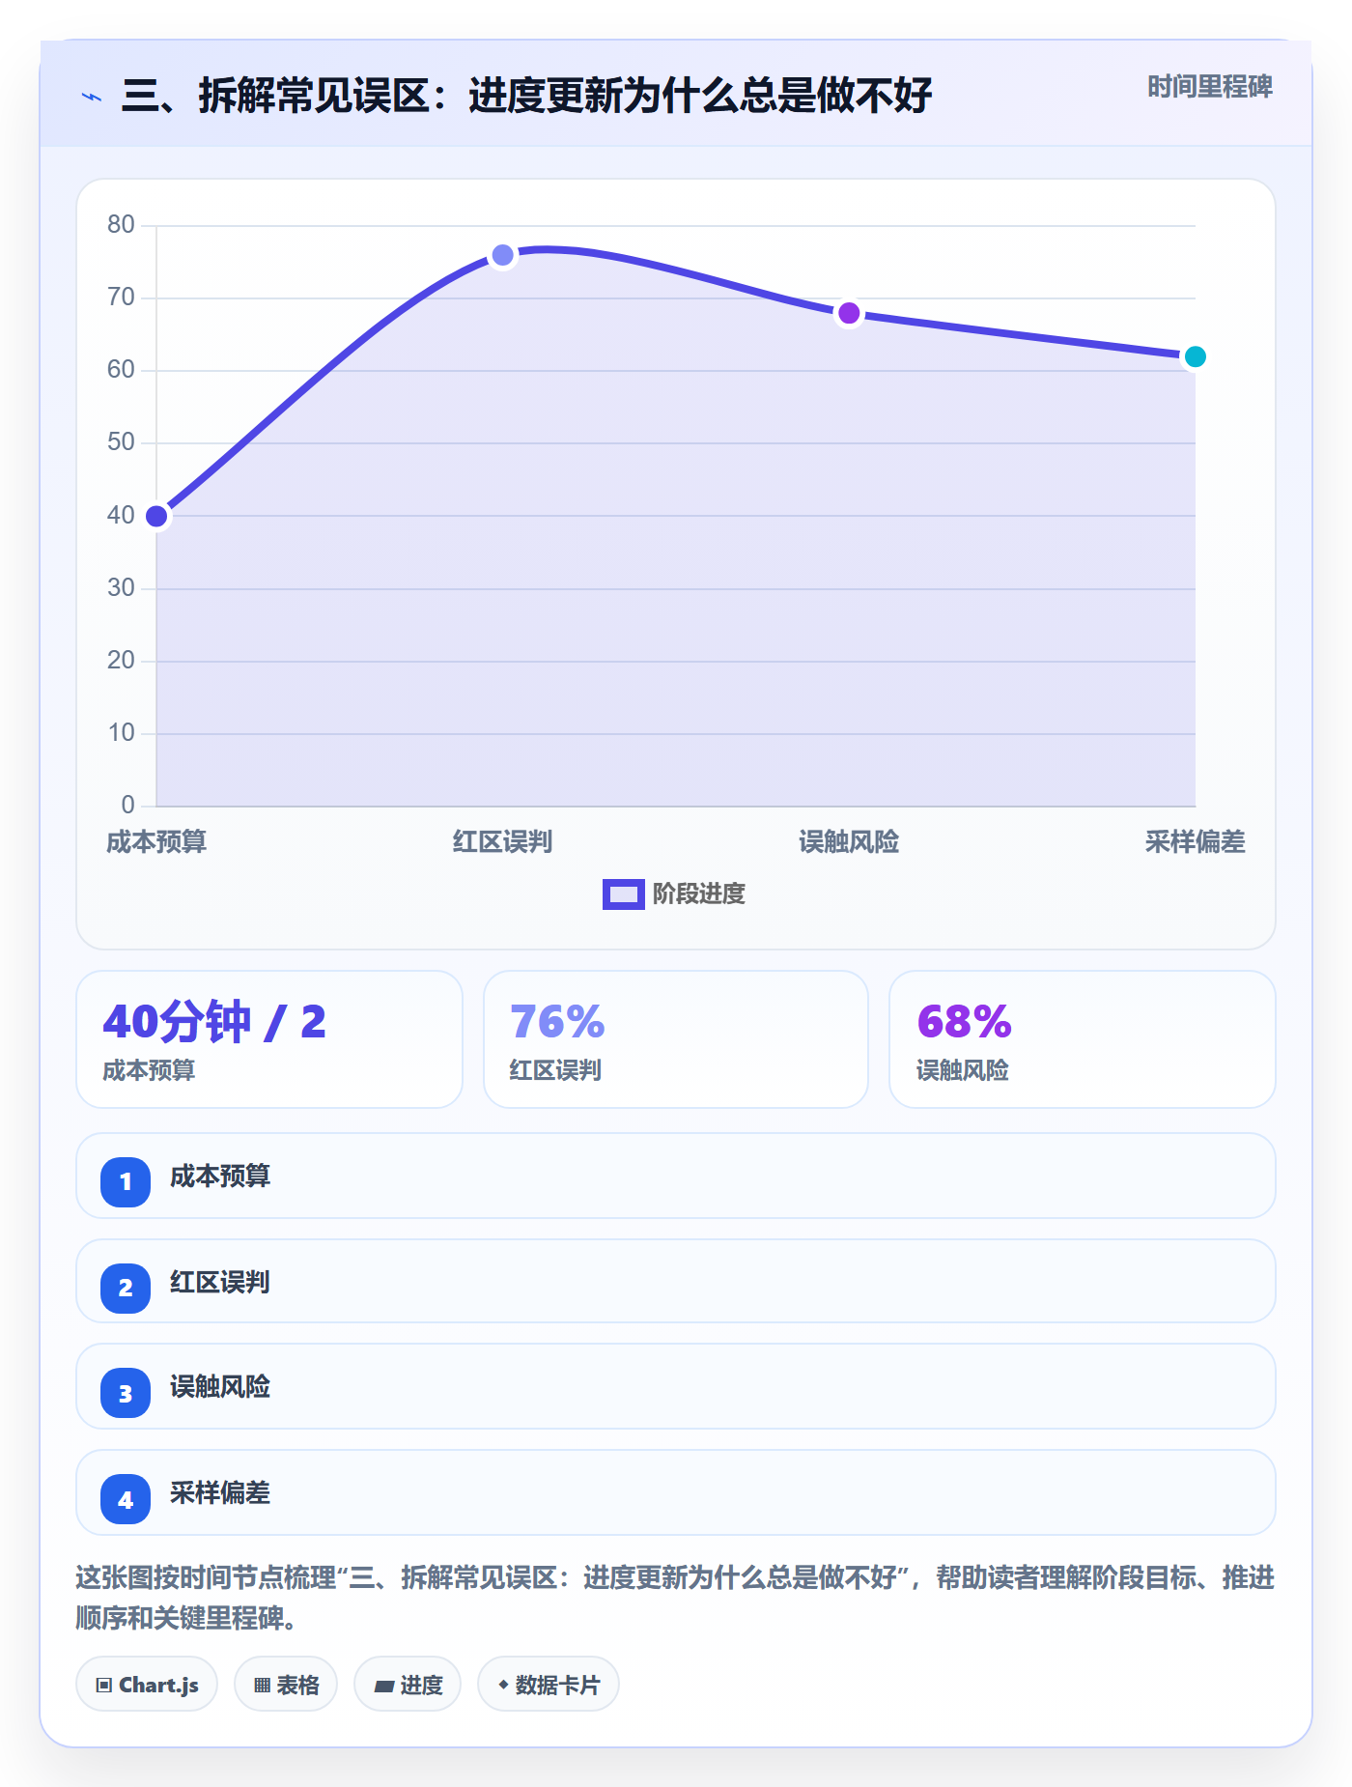Open the 68% 误触风险 stat card
Viewport: 1352px width, 1787px height.
click(x=1083, y=1039)
